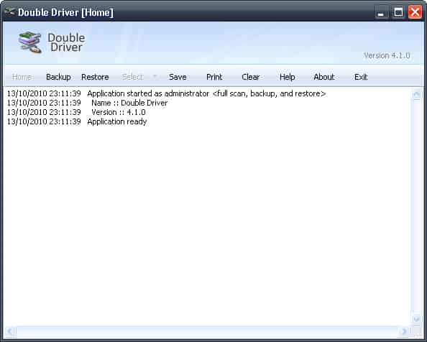Click the vertical scrollbar up arrow
The width and height of the screenshot is (427, 342).
(x=417, y=95)
